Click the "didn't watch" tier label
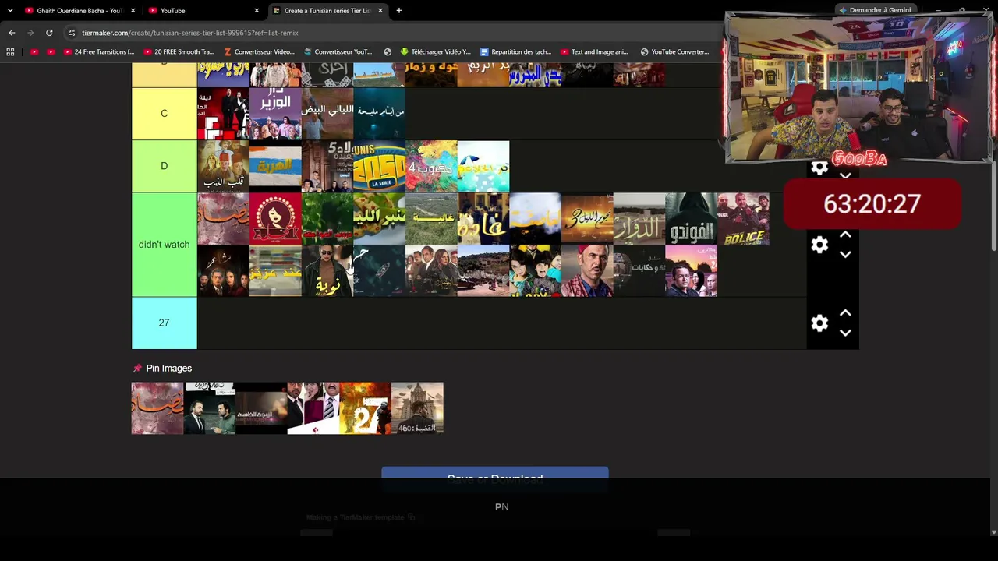The image size is (998, 561). tap(164, 245)
